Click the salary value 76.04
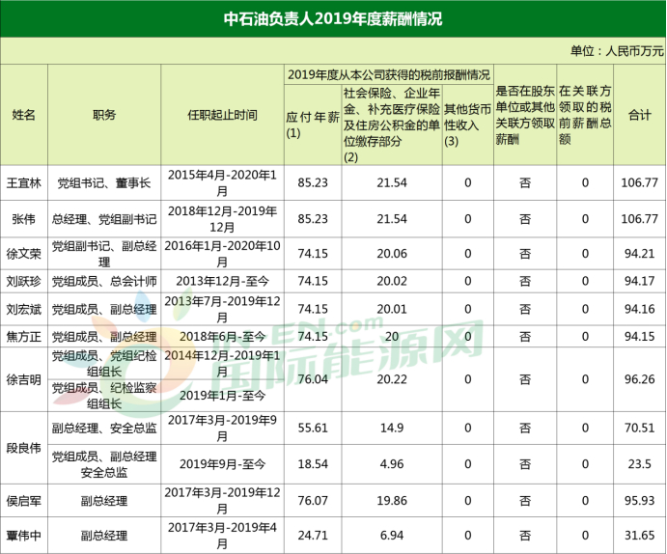This screenshot has height=554, width=667. coord(313,379)
